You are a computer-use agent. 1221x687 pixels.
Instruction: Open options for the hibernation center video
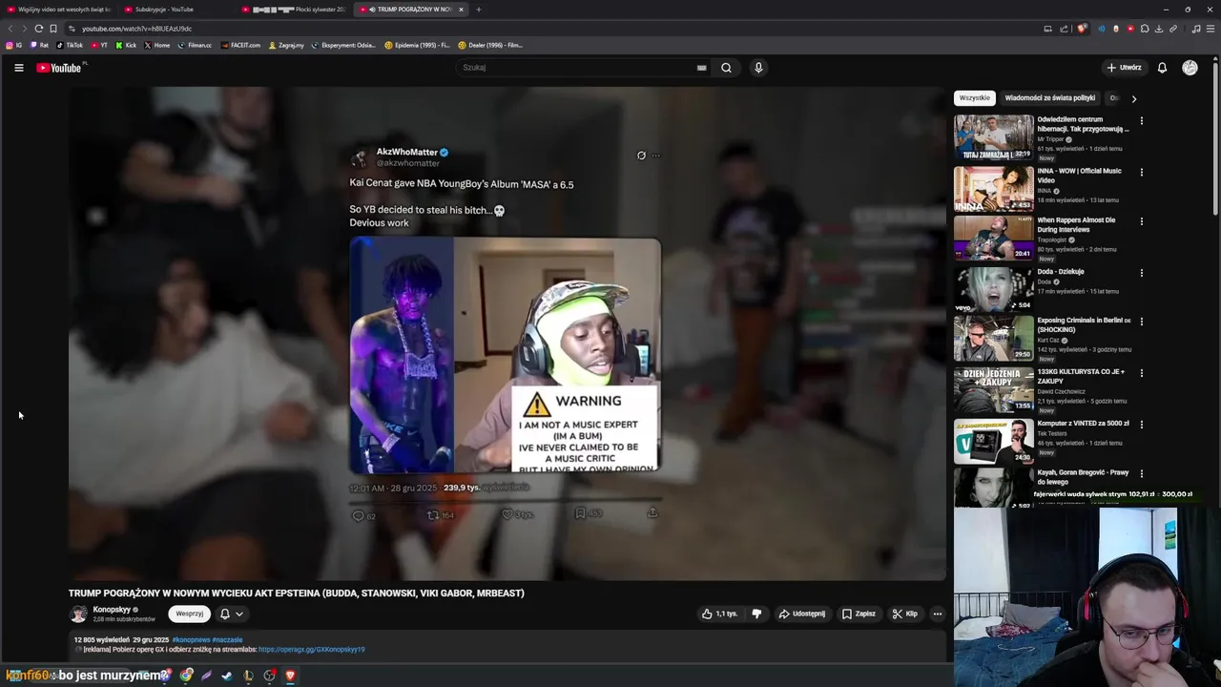point(1141,121)
